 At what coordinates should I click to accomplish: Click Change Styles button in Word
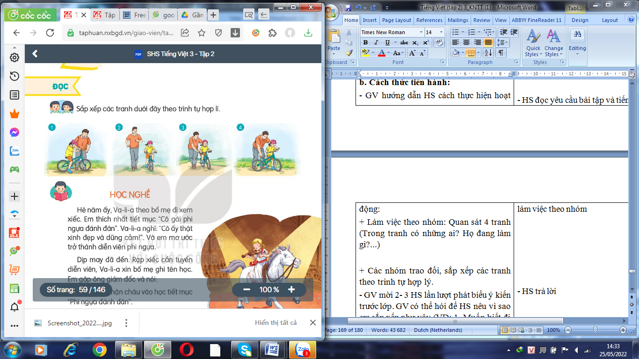(x=554, y=43)
